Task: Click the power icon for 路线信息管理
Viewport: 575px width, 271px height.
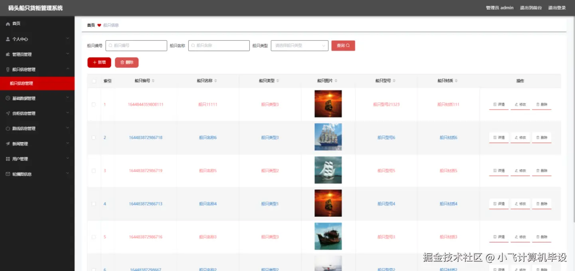Action: [8, 129]
